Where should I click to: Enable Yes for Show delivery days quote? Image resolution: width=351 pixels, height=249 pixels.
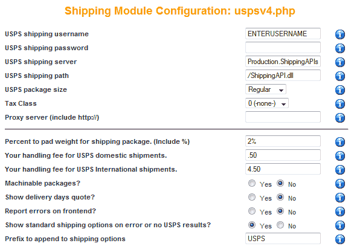coord(252,197)
